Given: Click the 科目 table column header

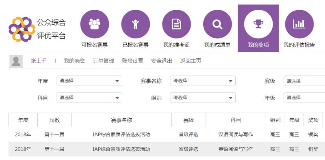Looking at the screenshot, I should click(236, 120).
